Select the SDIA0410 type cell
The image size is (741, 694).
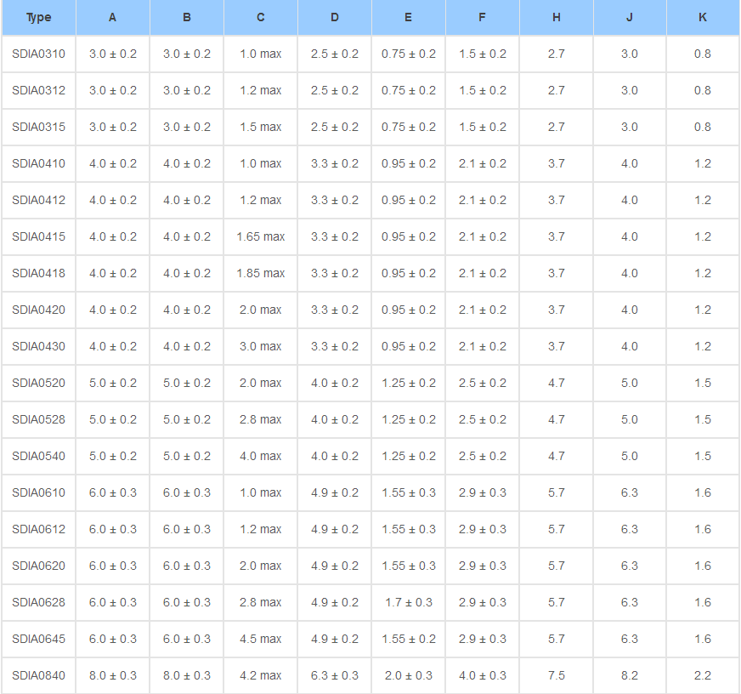[39, 163]
